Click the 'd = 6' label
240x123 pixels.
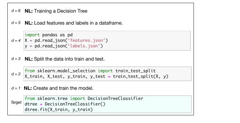(16, 11)
